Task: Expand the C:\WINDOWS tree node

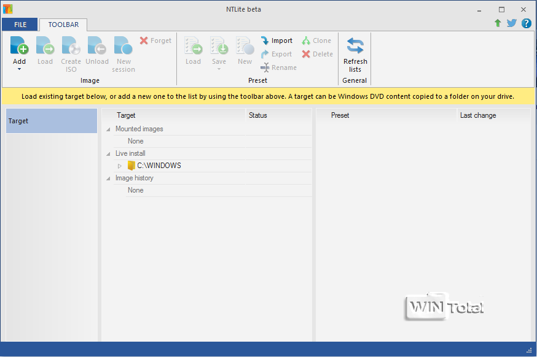Action: [120, 166]
